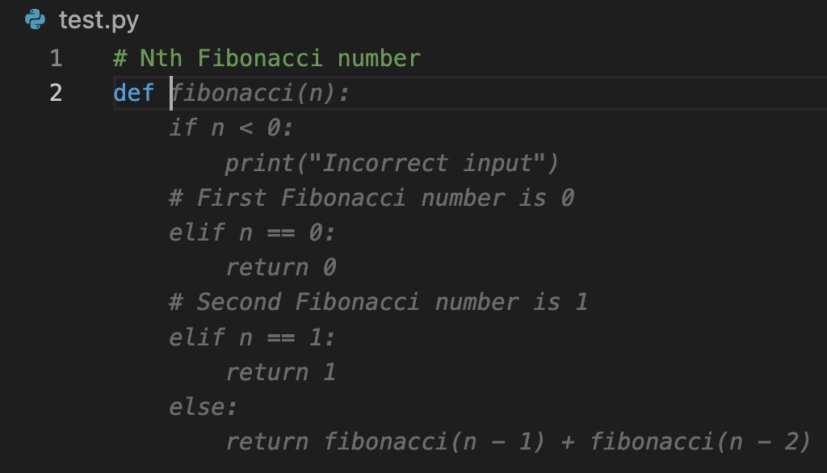The height and width of the screenshot is (473, 827).
Task: Click line number 2 in gutter
Action: [x=56, y=93]
